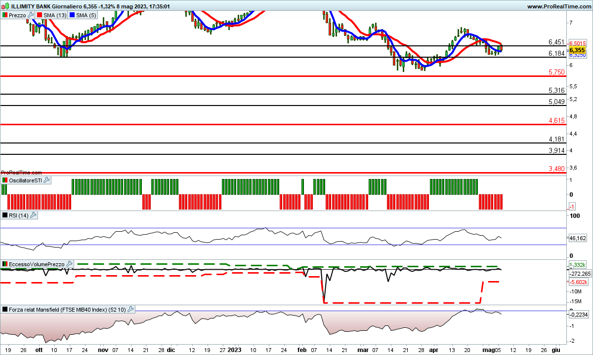Click the red 3,480 level label
This screenshot has width=593, height=355.
pos(556,169)
